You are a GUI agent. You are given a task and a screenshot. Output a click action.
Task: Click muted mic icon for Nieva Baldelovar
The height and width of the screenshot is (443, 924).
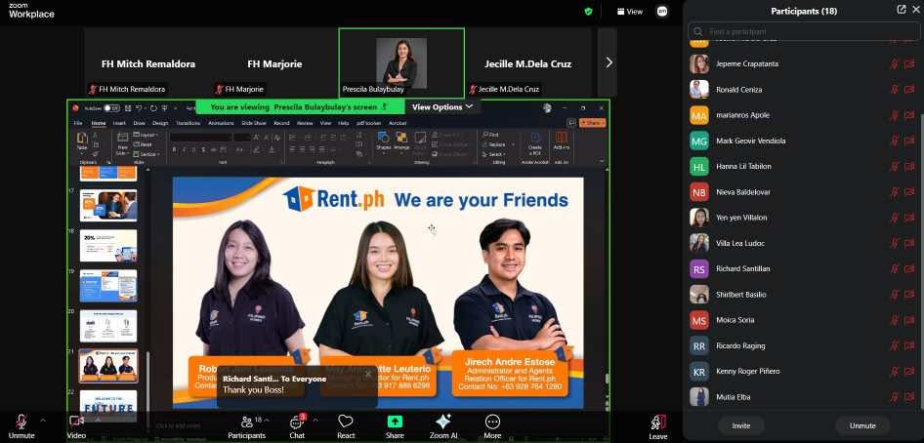point(895,192)
